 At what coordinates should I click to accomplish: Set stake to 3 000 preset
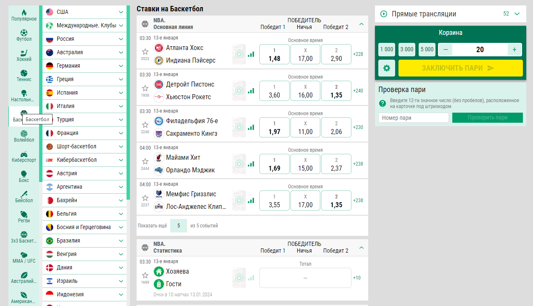pos(407,49)
